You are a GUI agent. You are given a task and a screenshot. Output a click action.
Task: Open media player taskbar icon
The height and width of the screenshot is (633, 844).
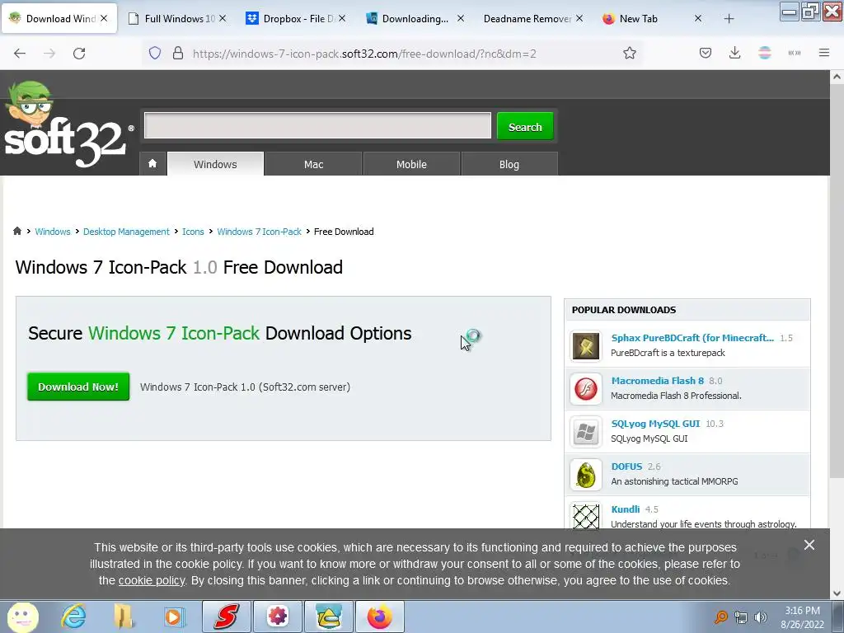click(173, 617)
